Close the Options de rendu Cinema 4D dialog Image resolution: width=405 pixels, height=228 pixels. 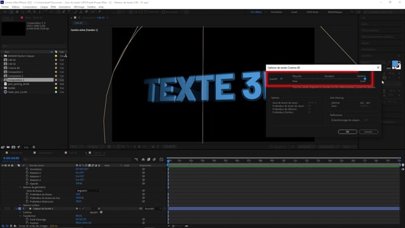coord(378,68)
